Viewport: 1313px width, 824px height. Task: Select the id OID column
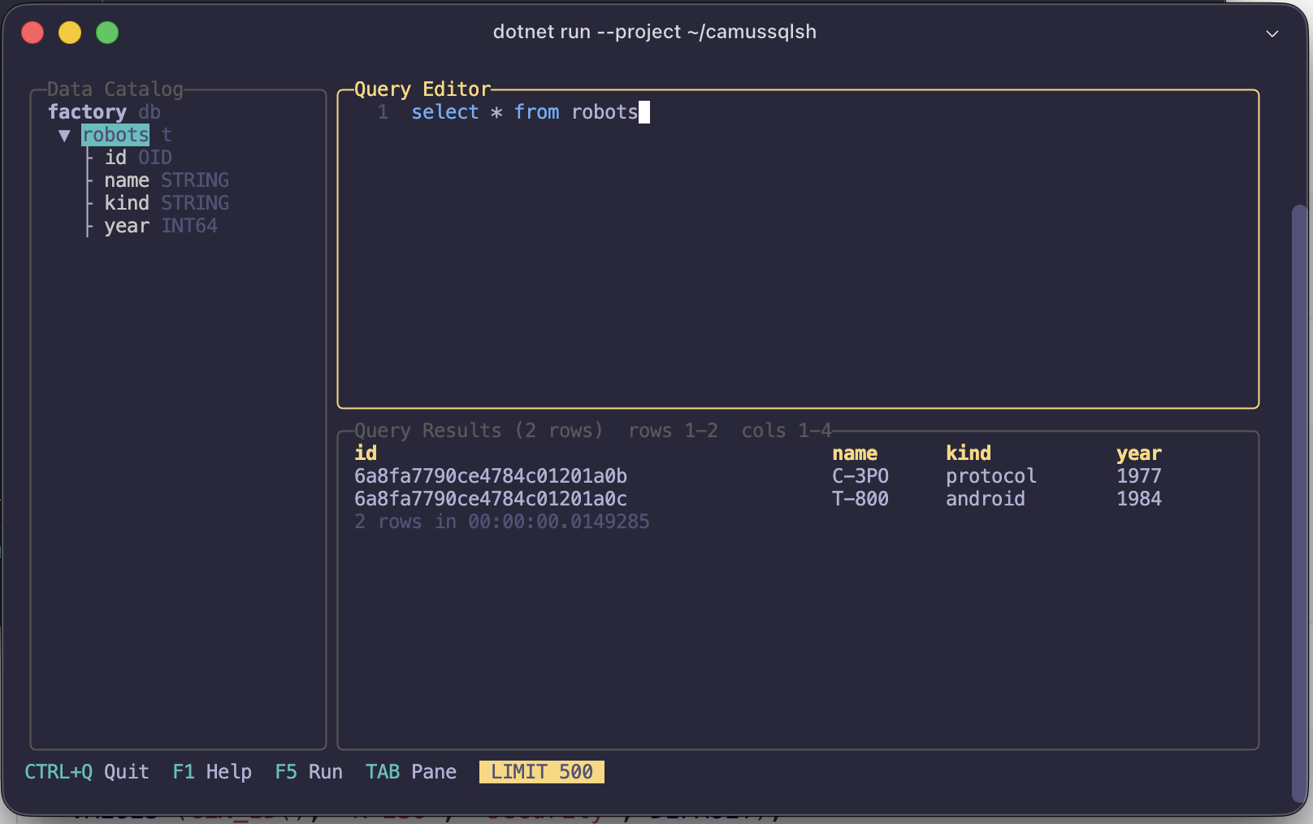pyautogui.click(x=138, y=158)
